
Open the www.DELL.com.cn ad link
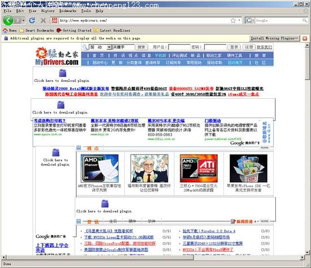coord(161,139)
